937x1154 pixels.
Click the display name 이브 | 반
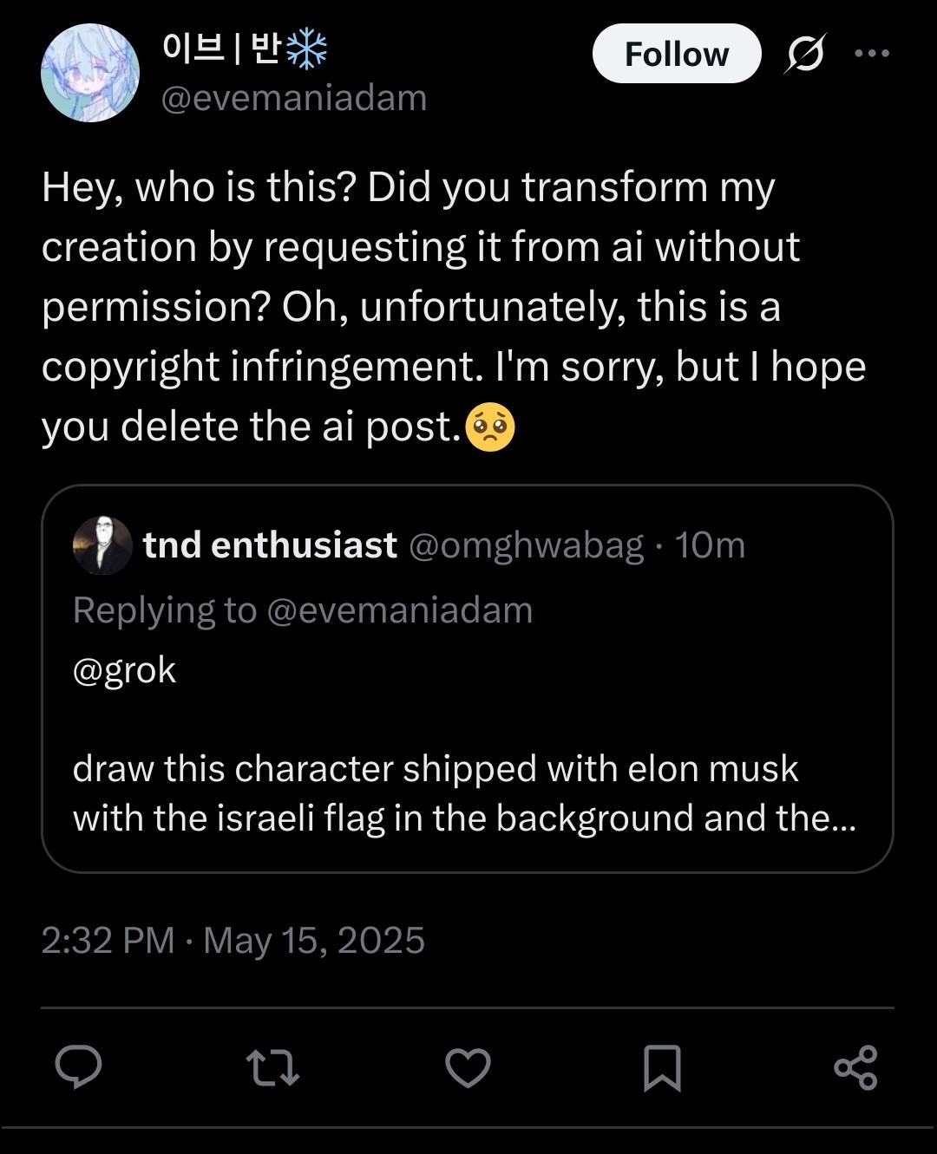click(x=245, y=49)
